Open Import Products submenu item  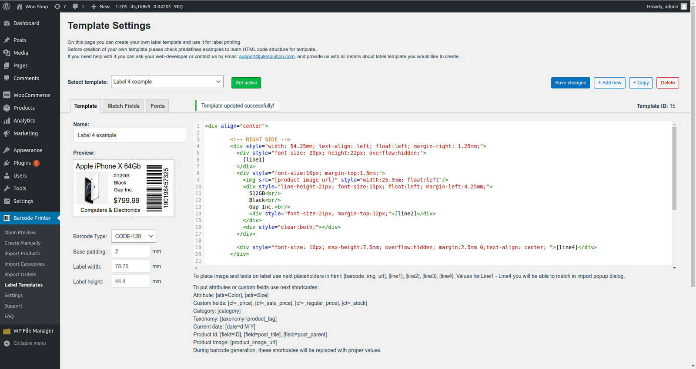click(22, 254)
